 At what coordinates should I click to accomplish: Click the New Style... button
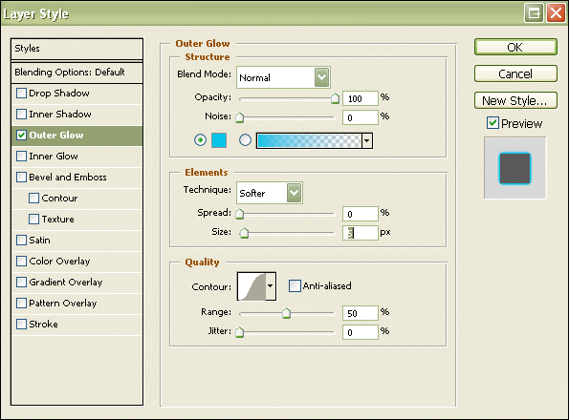pyautogui.click(x=515, y=100)
